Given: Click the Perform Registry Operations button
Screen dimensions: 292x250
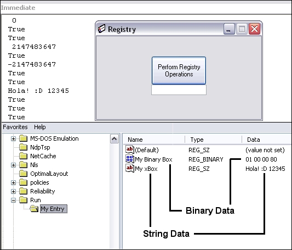Looking at the screenshot, I should (x=179, y=70).
